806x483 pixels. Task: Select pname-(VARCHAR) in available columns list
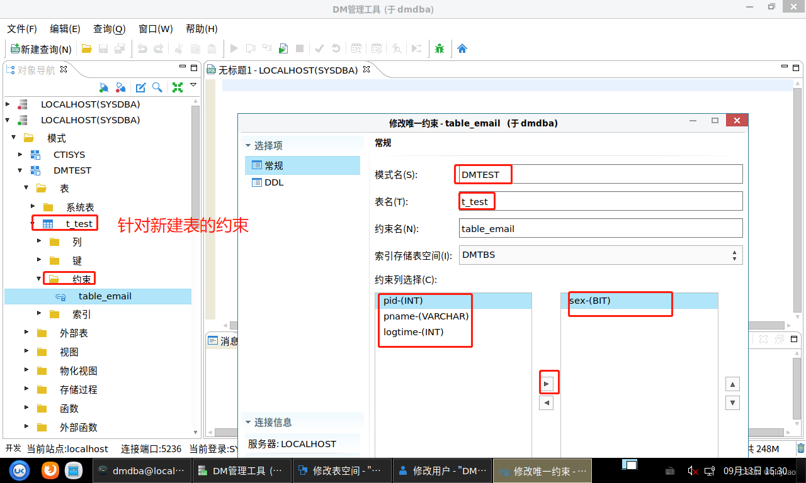[453, 316]
